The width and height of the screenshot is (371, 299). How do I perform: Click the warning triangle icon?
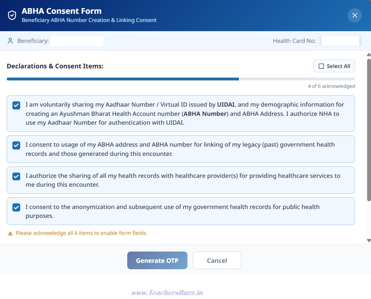coord(10,233)
